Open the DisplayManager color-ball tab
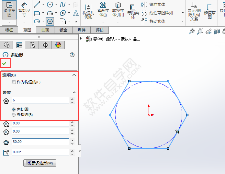The image size is (225, 174). 58,45
